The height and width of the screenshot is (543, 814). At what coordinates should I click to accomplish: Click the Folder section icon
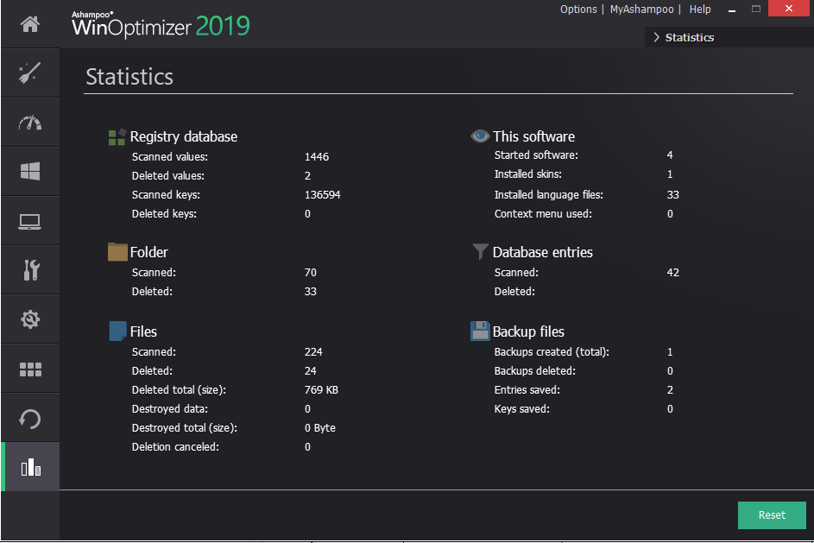point(117,252)
